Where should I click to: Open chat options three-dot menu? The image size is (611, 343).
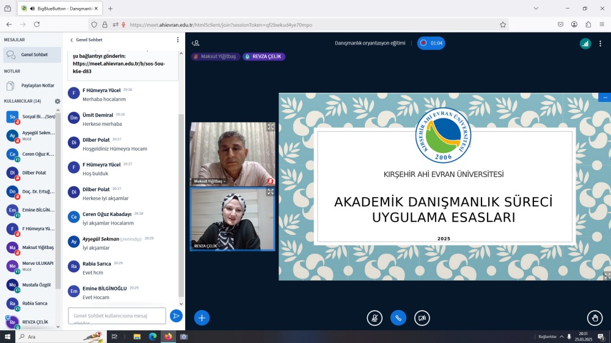coord(178,40)
